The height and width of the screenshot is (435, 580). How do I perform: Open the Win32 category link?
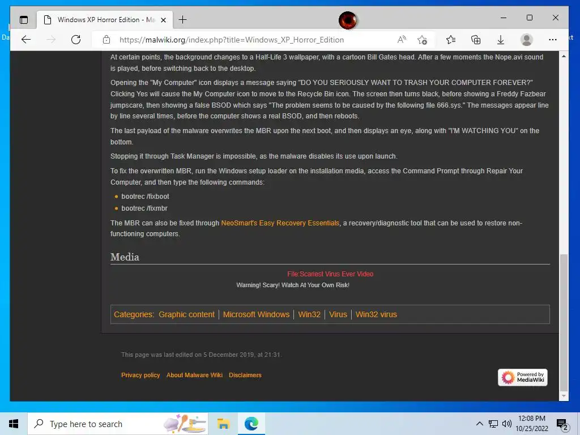(x=309, y=314)
